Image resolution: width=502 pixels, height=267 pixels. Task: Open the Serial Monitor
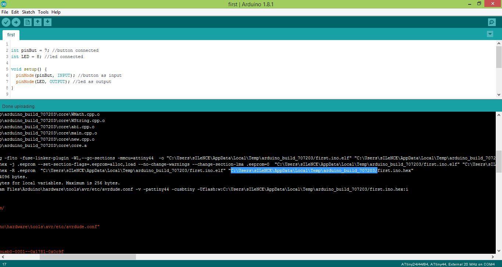pyautogui.click(x=492, y=22)
